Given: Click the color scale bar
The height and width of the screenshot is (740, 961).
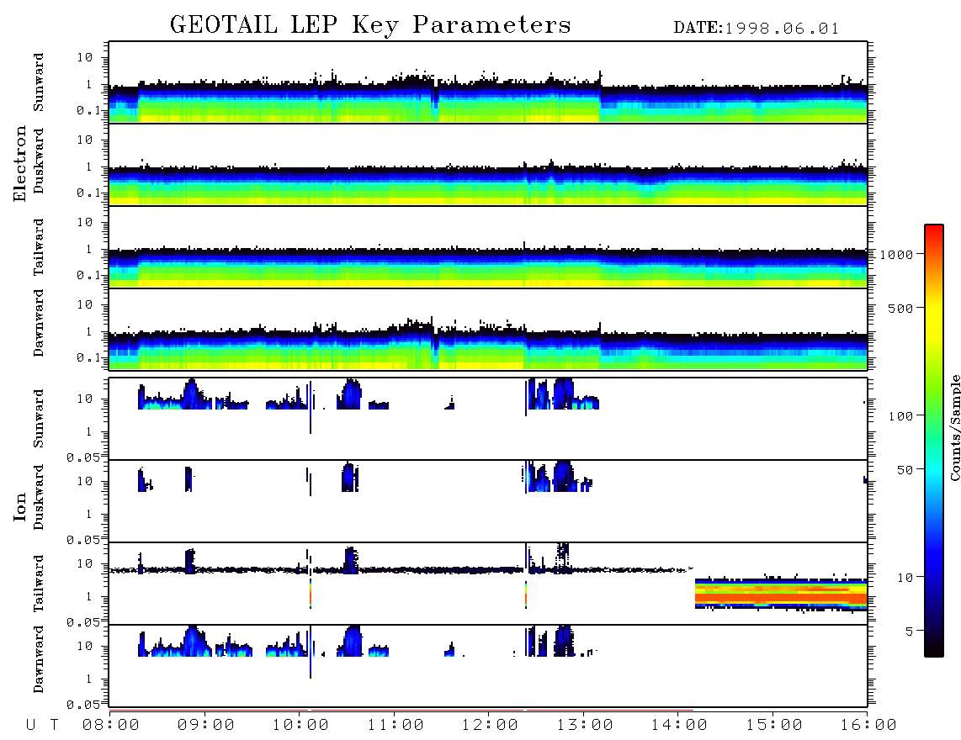Looking at the screenshot, I should click(x=933, y=441).
